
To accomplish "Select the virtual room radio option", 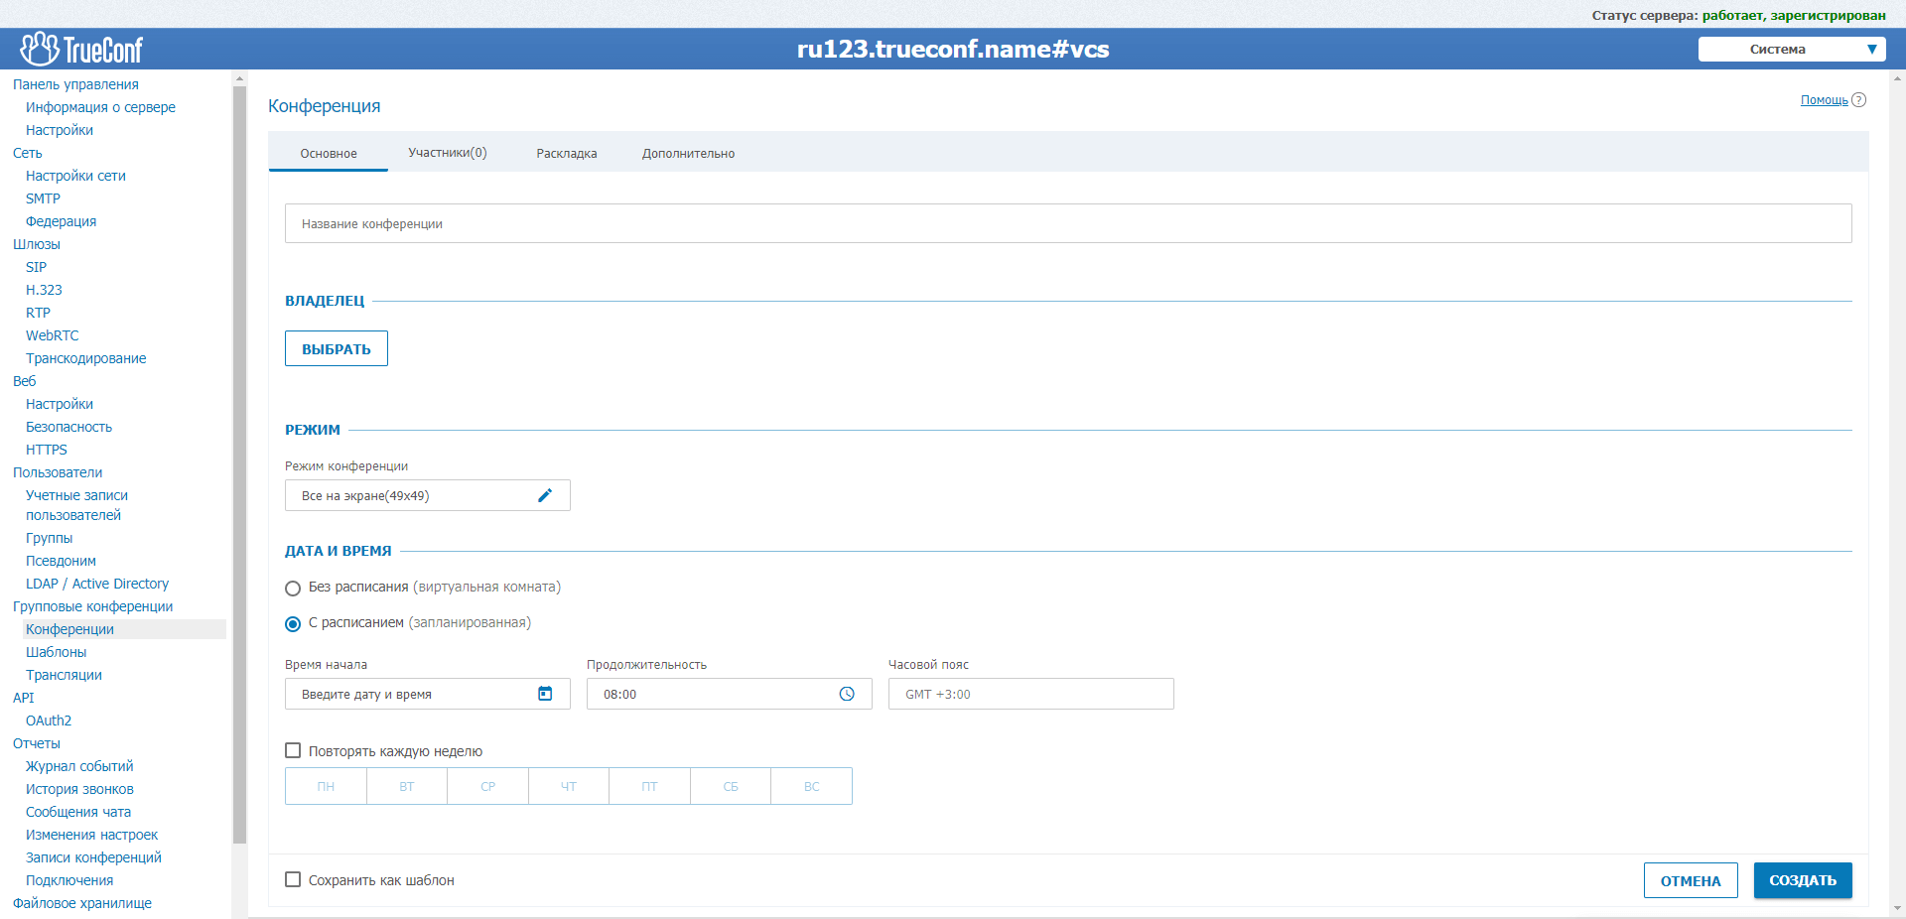I will 293,589.
